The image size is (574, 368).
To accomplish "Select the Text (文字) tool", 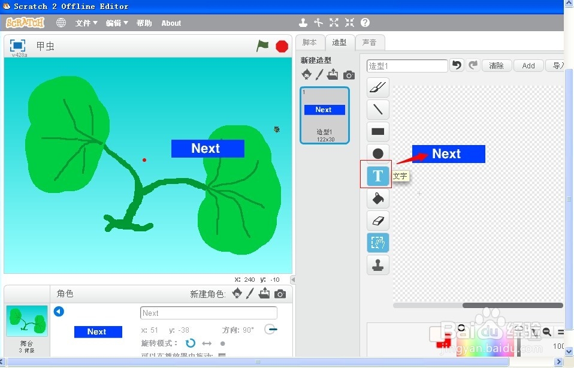I will [x=377, y=176].
